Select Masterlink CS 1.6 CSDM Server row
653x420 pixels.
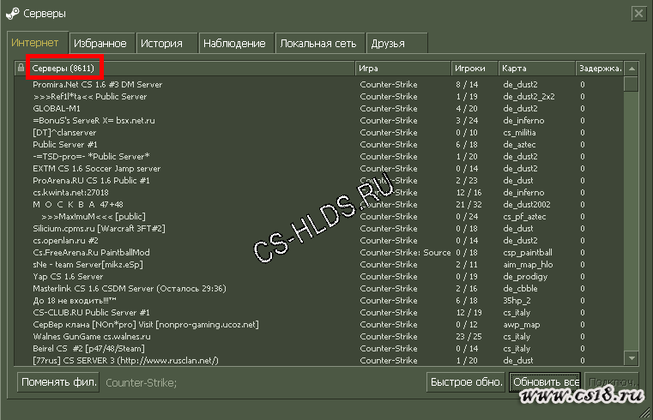point(319,289)
